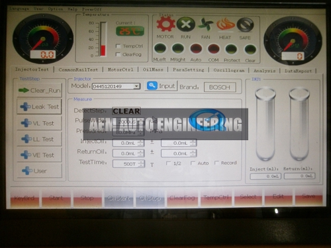Check the Record checkbox

tap(216, 163)
